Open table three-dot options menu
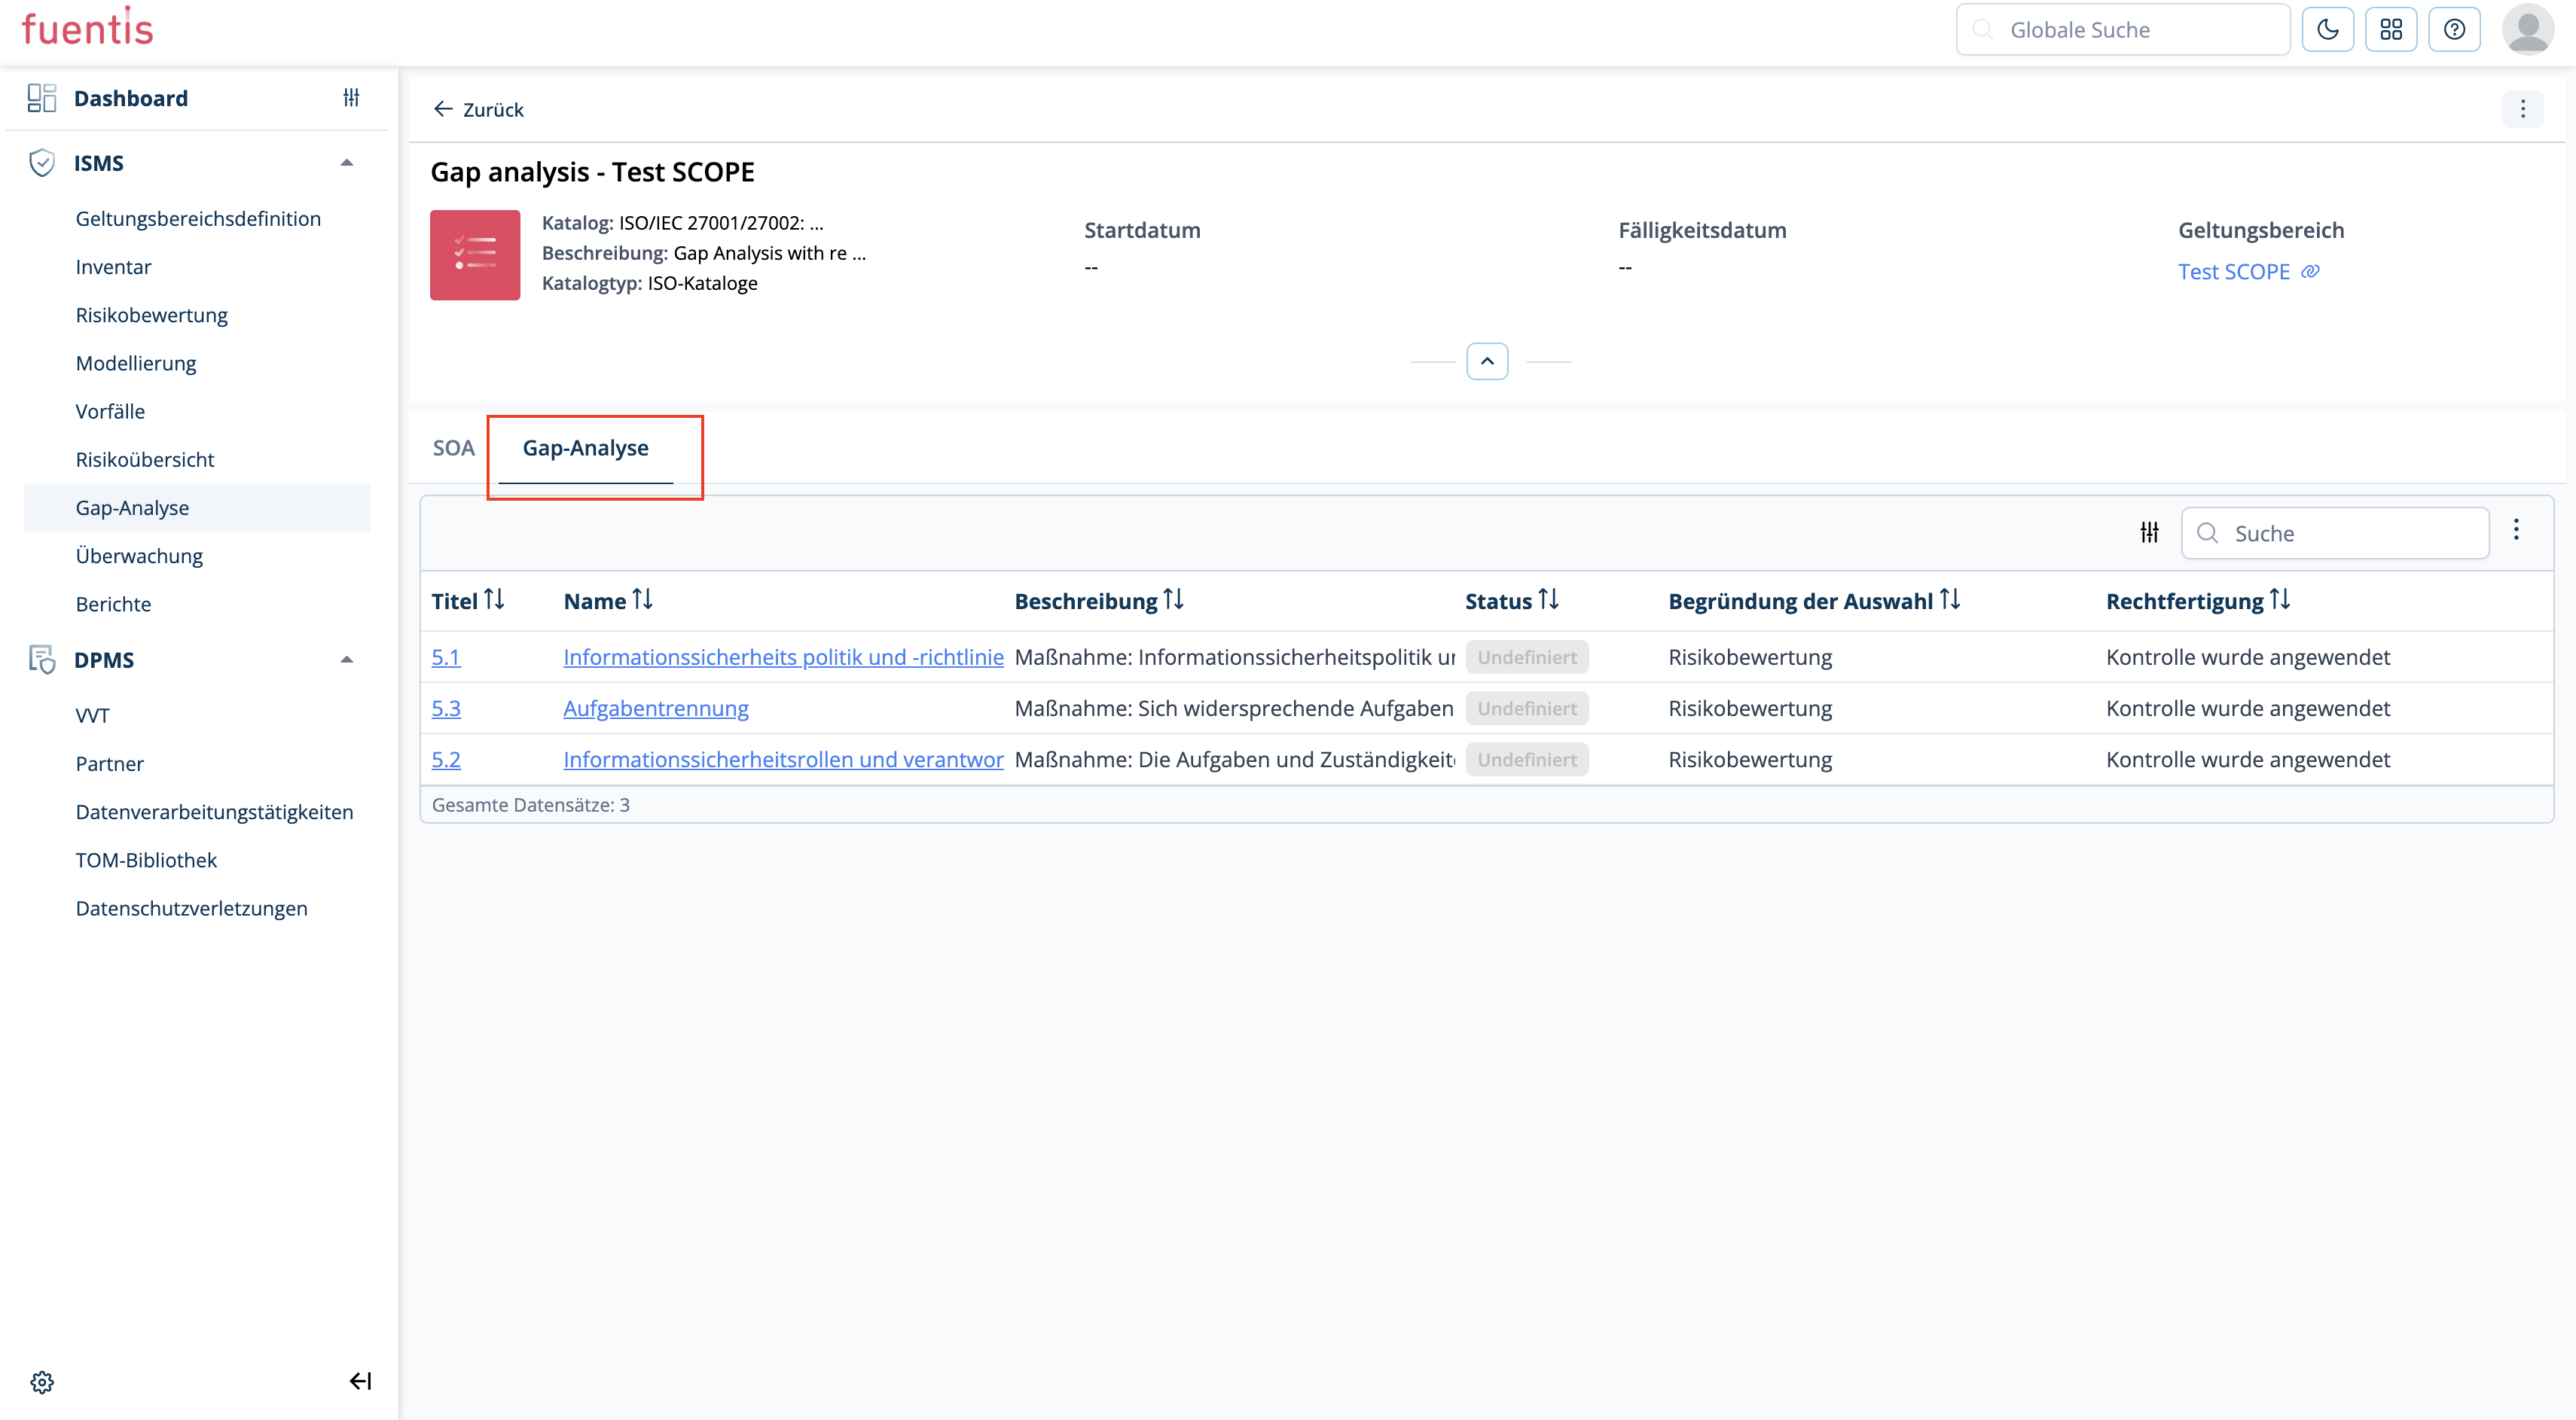2576x1420 pixels. [2516, 529]
